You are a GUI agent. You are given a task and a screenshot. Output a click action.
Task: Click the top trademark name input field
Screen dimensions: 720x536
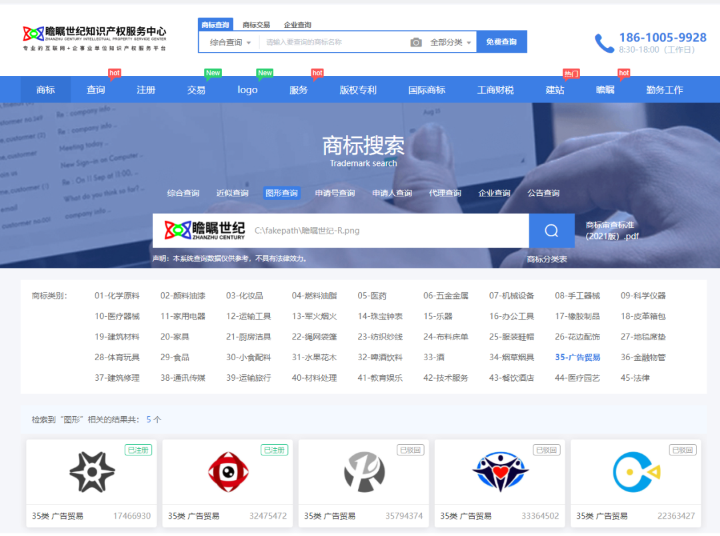click(x=333, y=43)
